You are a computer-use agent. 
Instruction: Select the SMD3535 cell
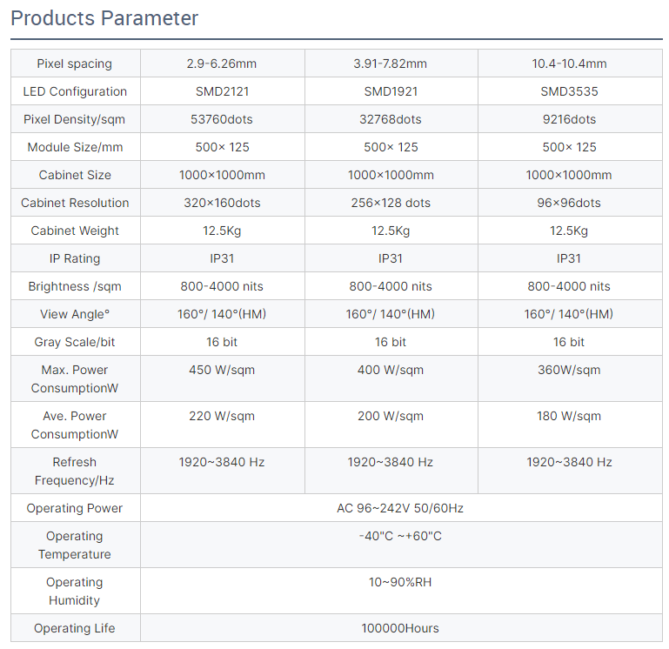pyautogui.click(x=570, y=91)
